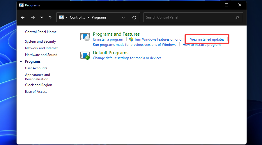Screen dimensions: 262x145
Task: Maximize the Programs window
Action: tap(226, 5)
